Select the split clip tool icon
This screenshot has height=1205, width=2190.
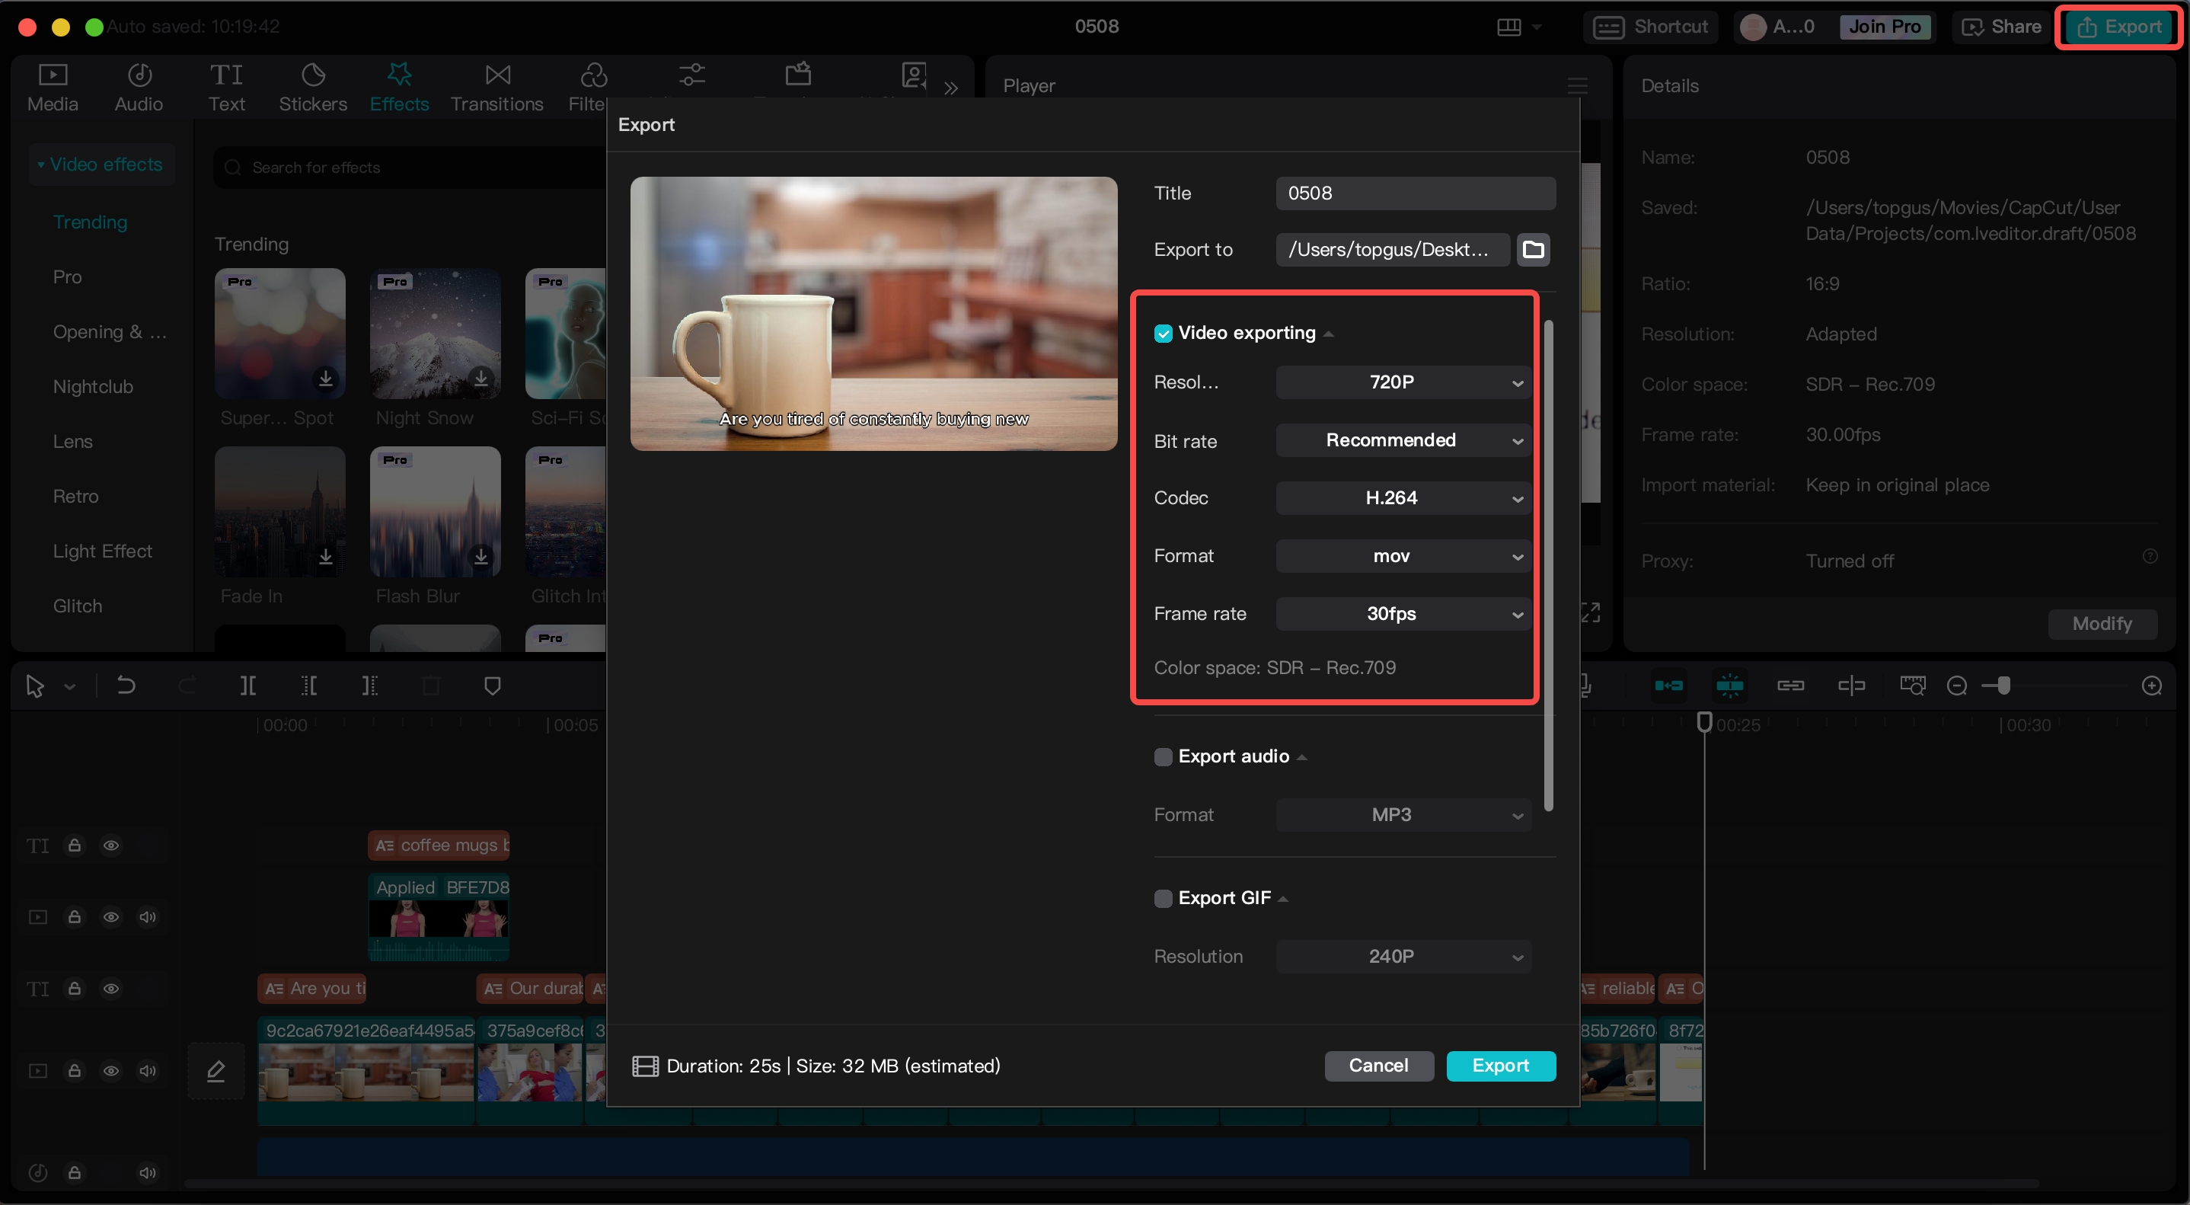pos(247,686)
